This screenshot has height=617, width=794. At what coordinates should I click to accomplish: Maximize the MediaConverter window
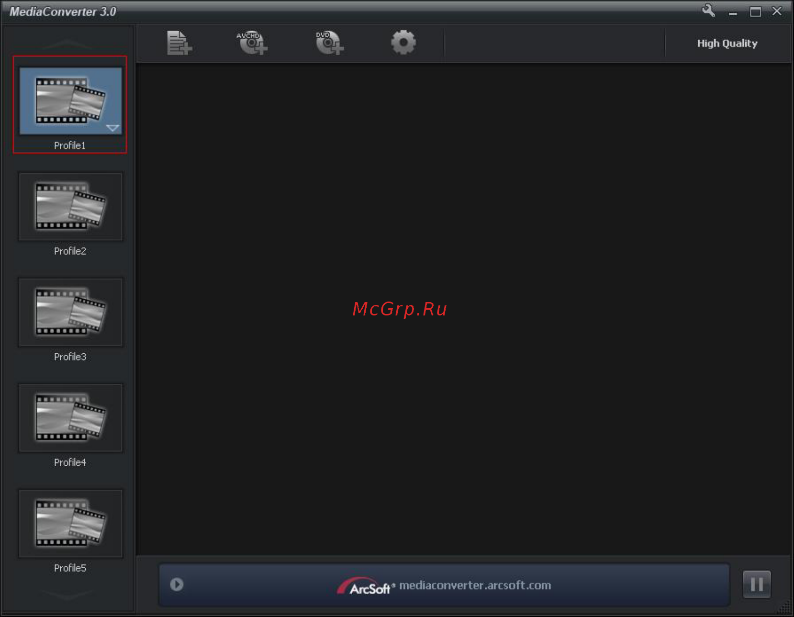[x=755, y=11]
